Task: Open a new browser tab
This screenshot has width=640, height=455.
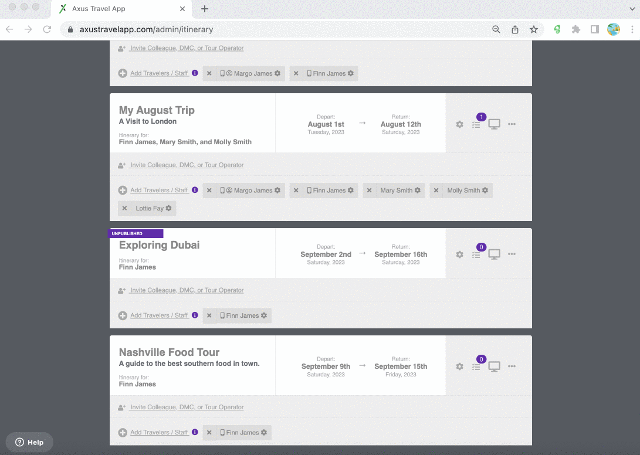Action: 205,9
